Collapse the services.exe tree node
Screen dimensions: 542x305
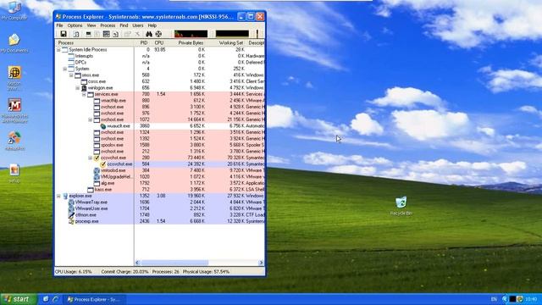pyautogui.click(x=84, y=94)
